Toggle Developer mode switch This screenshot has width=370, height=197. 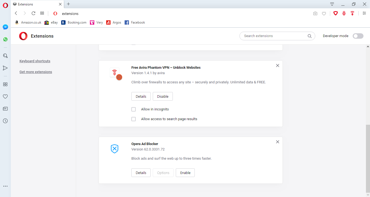pos(358,36)
